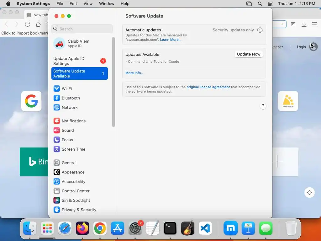The image size is (321, 241).
Task: Click the question mark help button
Action: point(263,106)
